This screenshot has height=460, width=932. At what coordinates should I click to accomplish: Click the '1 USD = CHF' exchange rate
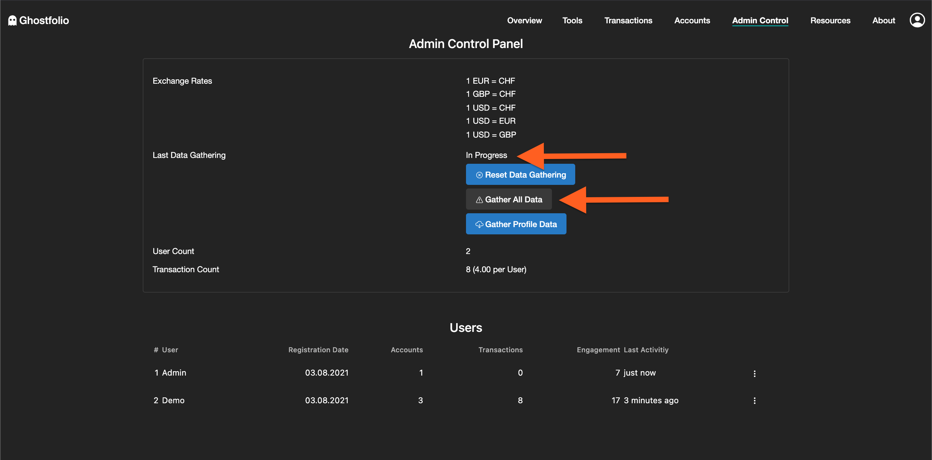coord(491,108)
